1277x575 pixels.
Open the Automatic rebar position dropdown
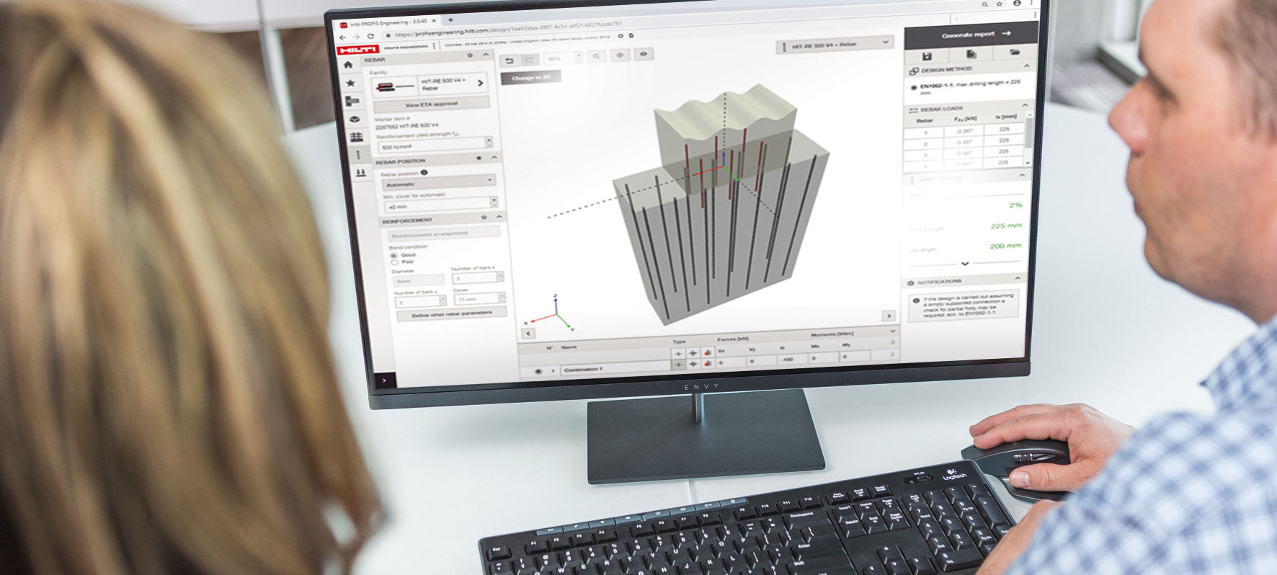(438, 182)
